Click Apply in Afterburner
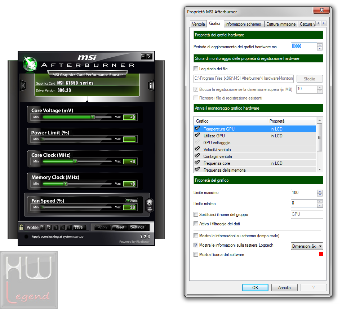 [x=102, y=227]
